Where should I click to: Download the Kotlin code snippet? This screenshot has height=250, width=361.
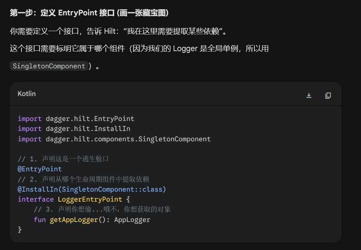309,95
